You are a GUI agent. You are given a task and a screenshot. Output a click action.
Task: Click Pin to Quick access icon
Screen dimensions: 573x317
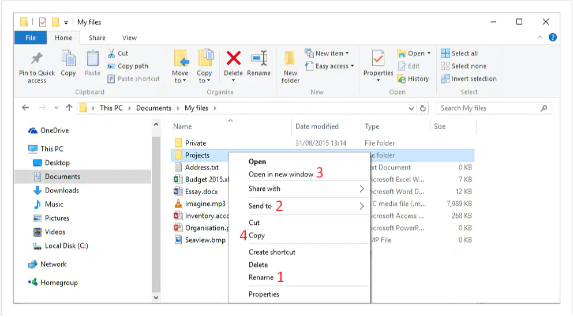[x=36, y=58]
